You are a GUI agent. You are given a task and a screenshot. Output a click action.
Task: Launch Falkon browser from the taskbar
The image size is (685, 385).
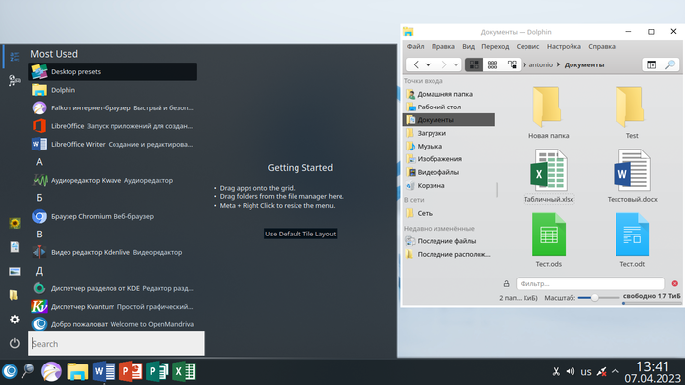[x=51, y=372]
